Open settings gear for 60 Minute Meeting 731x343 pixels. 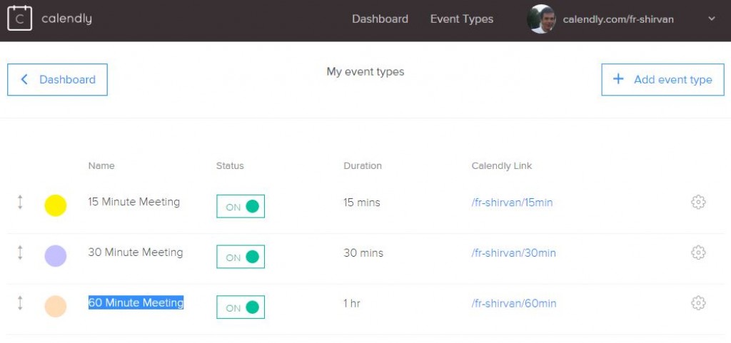click(x=698, y=303)
